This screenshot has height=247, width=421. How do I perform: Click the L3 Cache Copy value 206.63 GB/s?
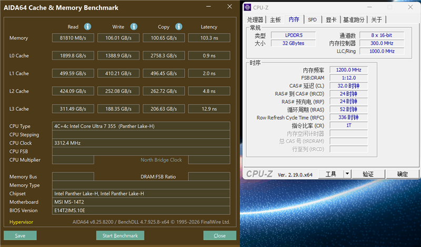click(x=164, y=109)
